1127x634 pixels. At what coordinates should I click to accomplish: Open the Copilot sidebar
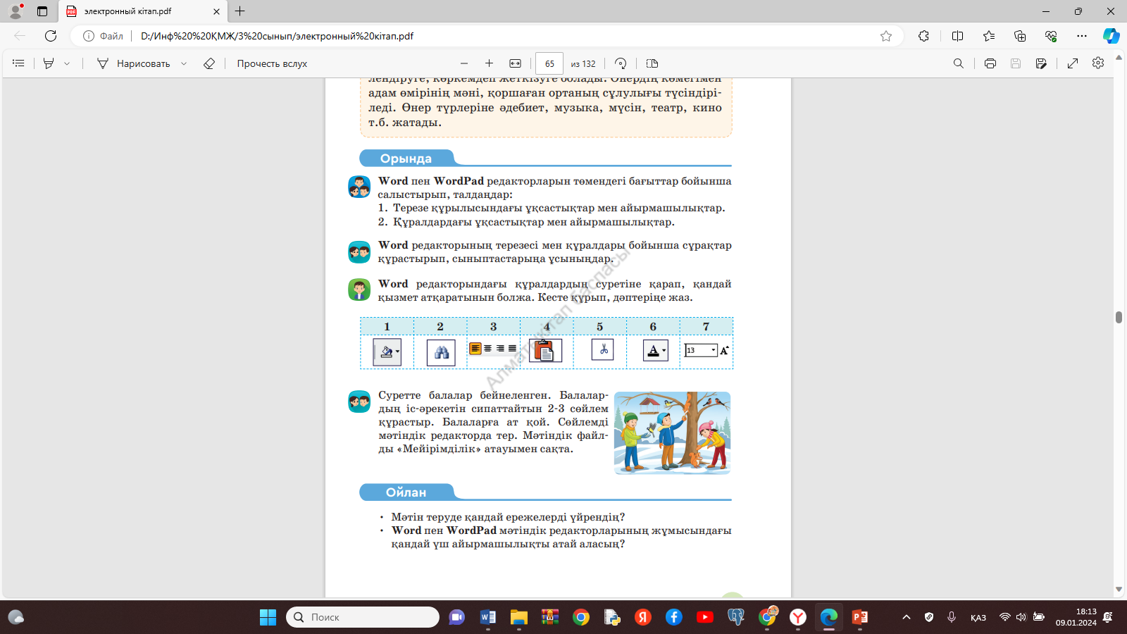pos(1111,36)
